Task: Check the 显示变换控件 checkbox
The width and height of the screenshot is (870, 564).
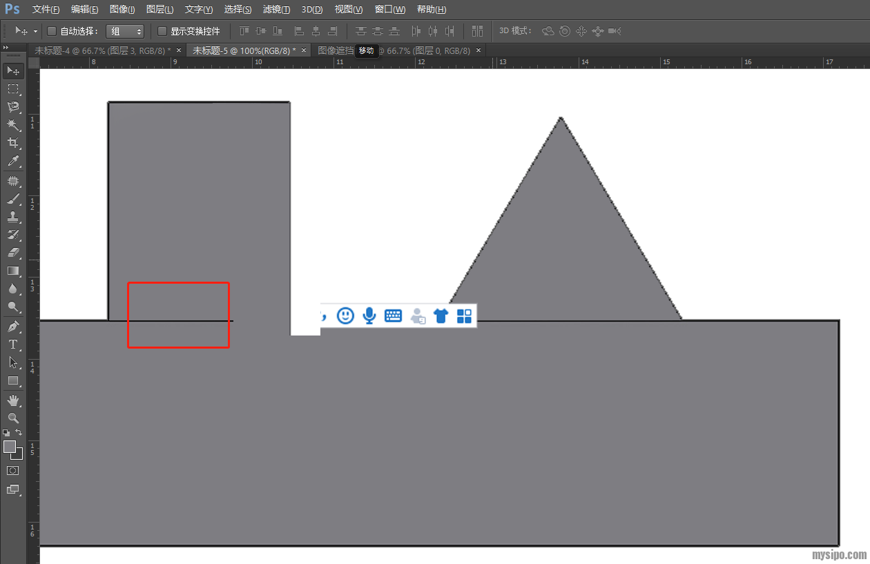Action: (162, 31)
